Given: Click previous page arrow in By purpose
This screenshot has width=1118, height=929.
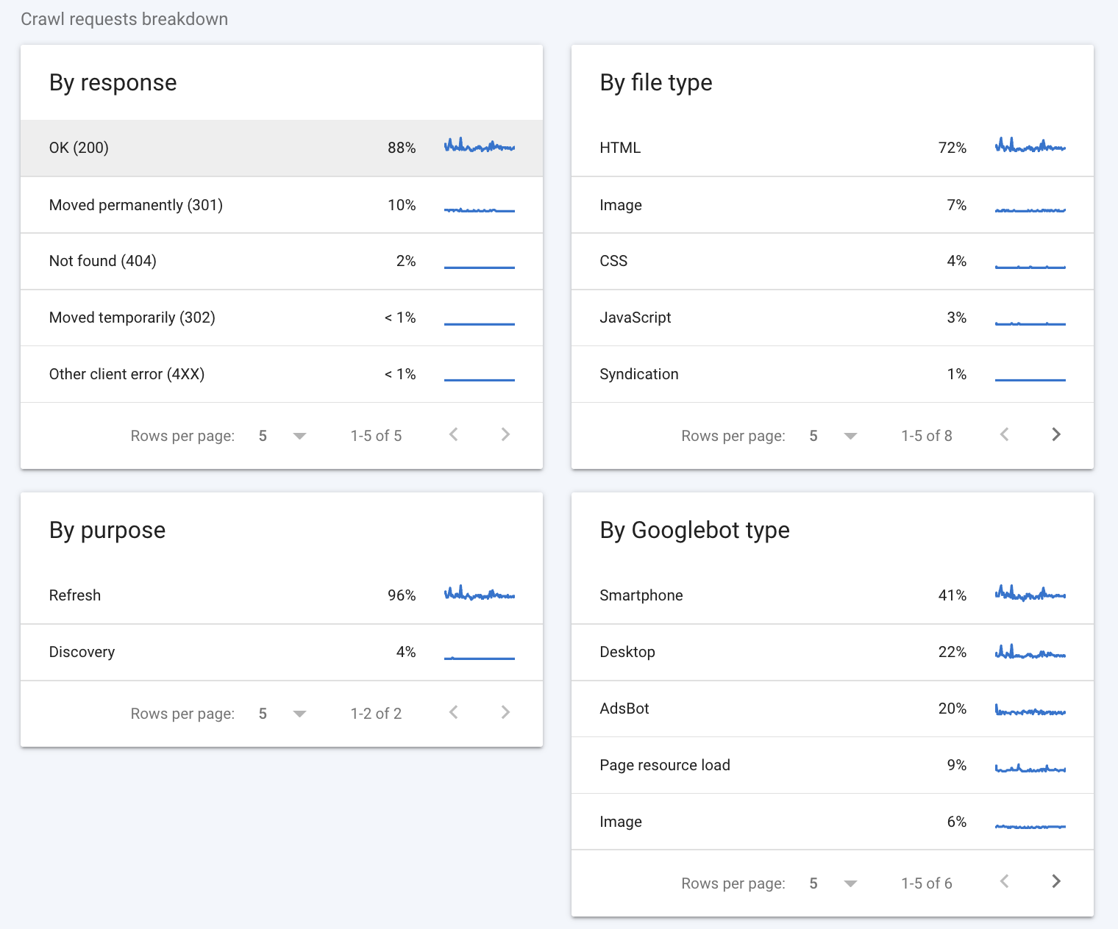Looking at the screenshot, I should click(x=454, y=712).
